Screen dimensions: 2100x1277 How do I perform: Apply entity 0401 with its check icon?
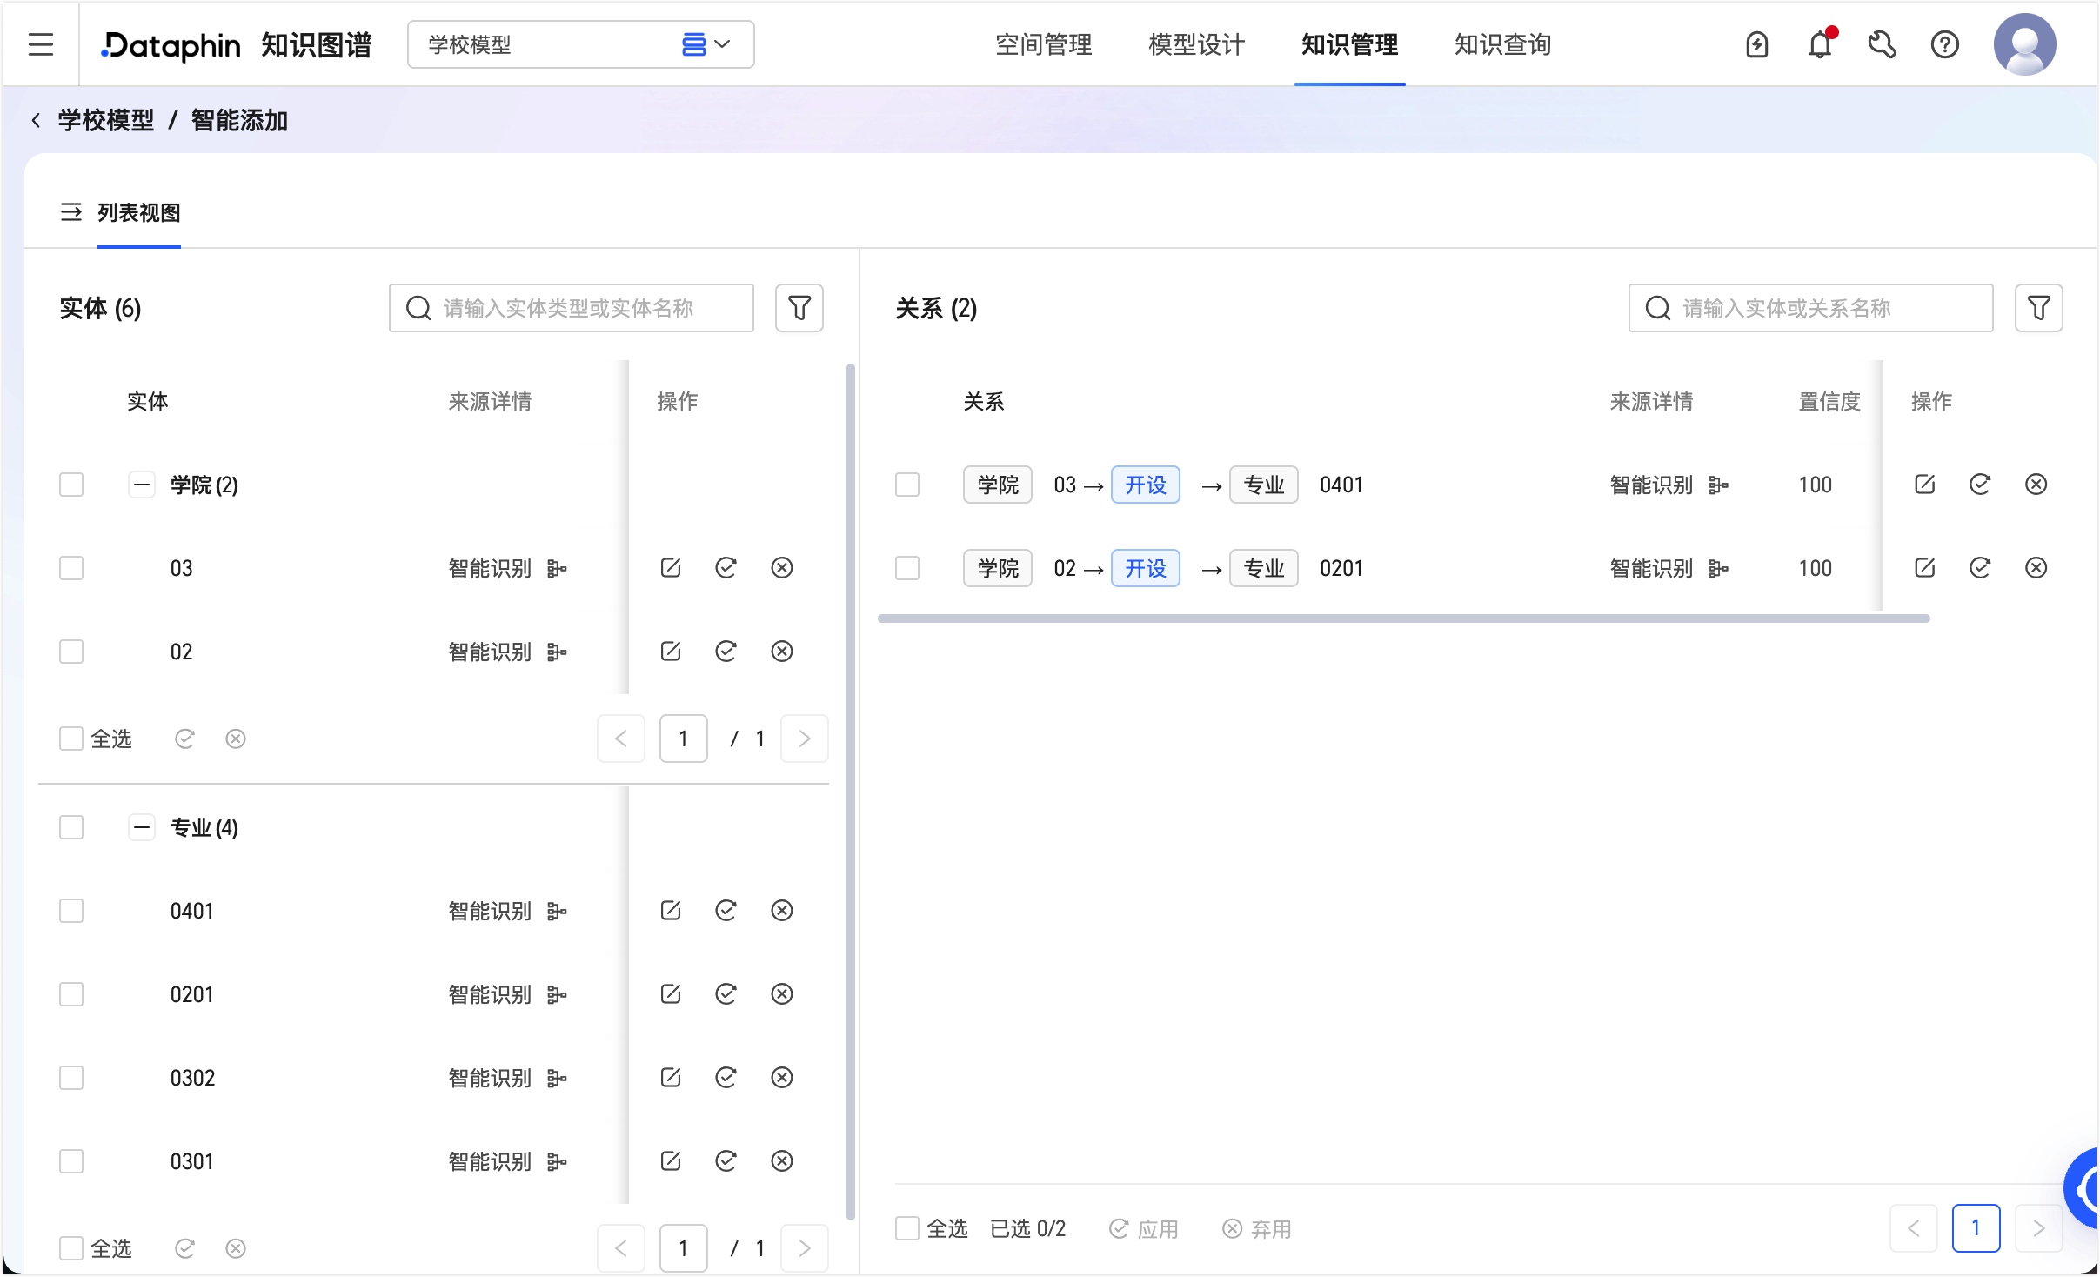pos(726,911)
